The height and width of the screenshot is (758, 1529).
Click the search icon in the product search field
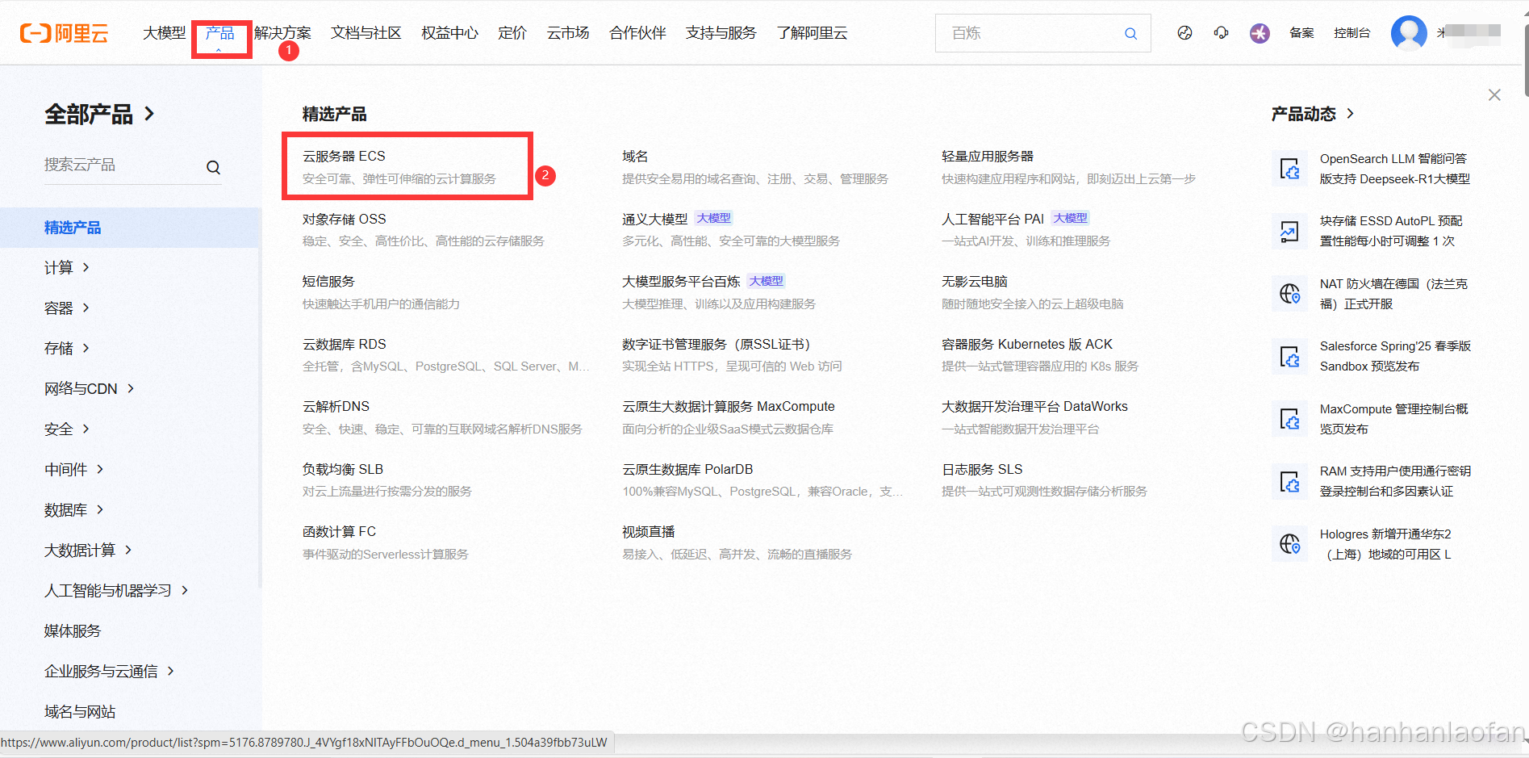pyautogui.click(x=213, y=167)
